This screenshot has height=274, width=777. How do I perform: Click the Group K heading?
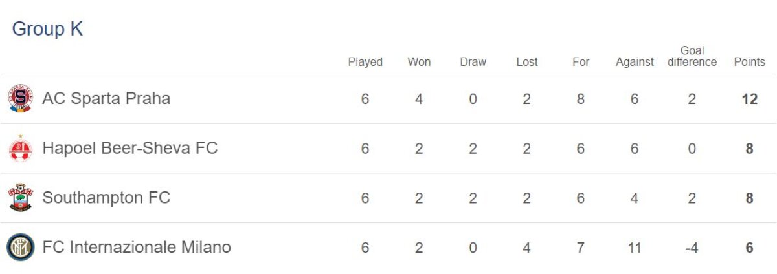(x=47, y=29)
